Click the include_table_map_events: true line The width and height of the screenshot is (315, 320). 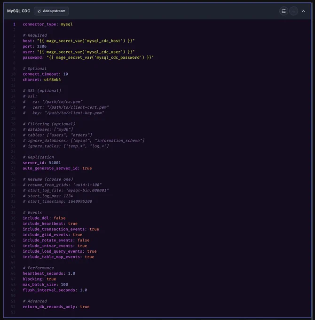[x=58, y=257]
